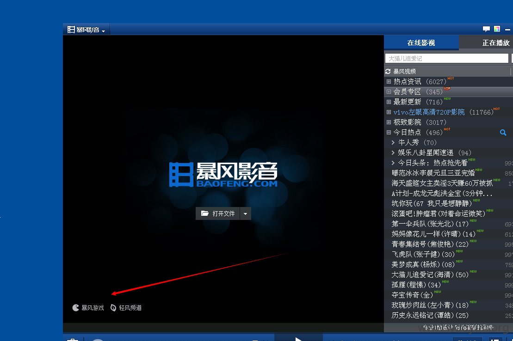
Task: Select 夺宝传奇(全)
Action: click(412, 295)
